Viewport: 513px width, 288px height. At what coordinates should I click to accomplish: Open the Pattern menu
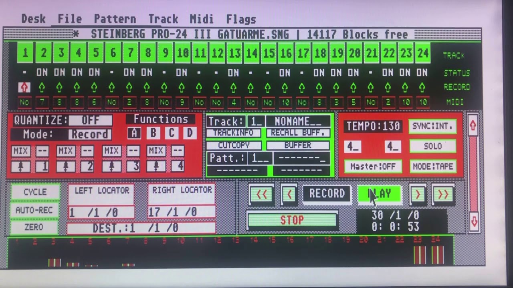(115, 19)
